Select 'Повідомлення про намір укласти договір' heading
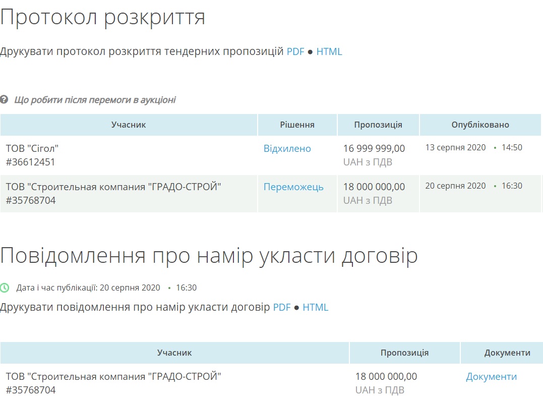 (x=209, y=256)
